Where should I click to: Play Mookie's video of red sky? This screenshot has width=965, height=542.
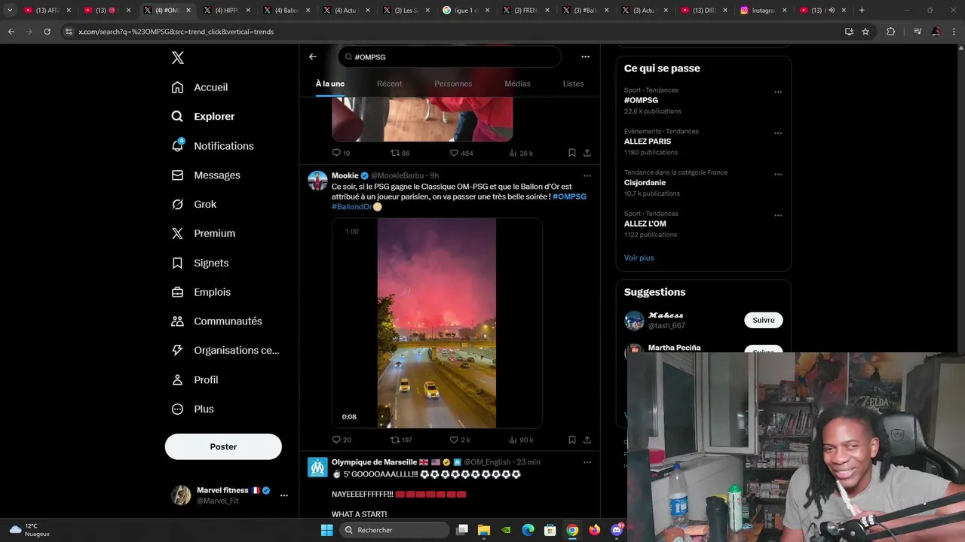coord(437,323)
